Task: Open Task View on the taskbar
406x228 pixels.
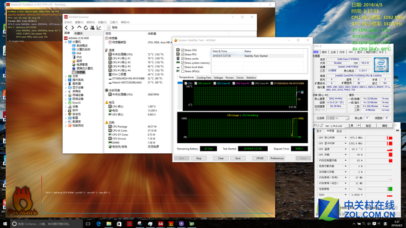Action: 88,224
